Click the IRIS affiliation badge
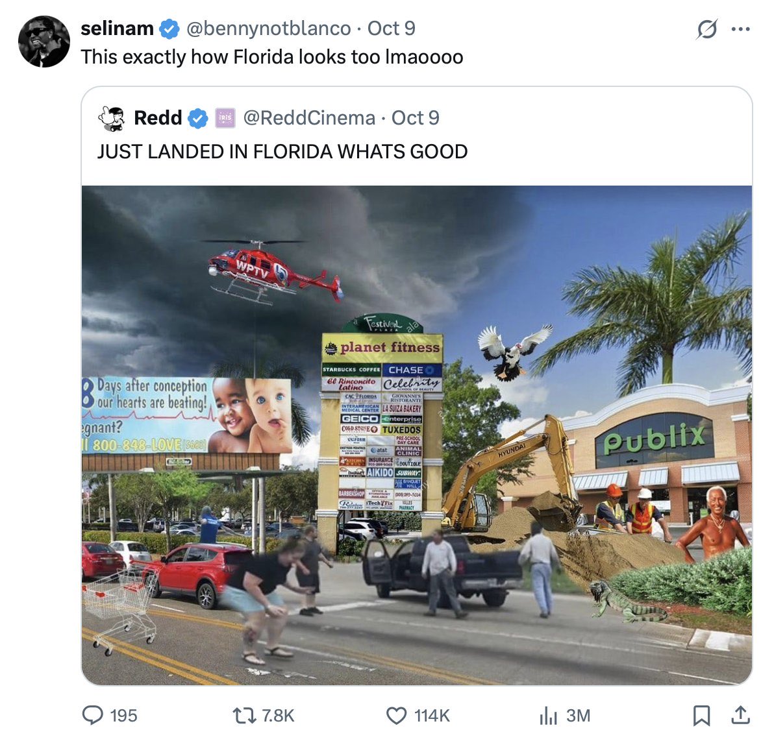The width and height of the screenshot is (774, 741). (225, 118)
